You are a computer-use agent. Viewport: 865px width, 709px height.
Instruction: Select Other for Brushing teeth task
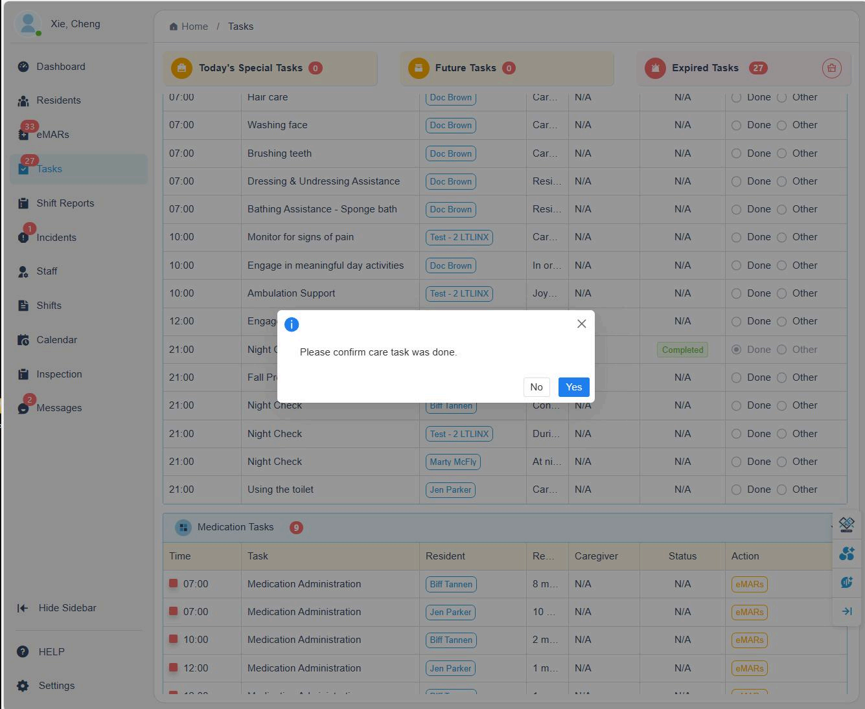(x=782, y=153)
